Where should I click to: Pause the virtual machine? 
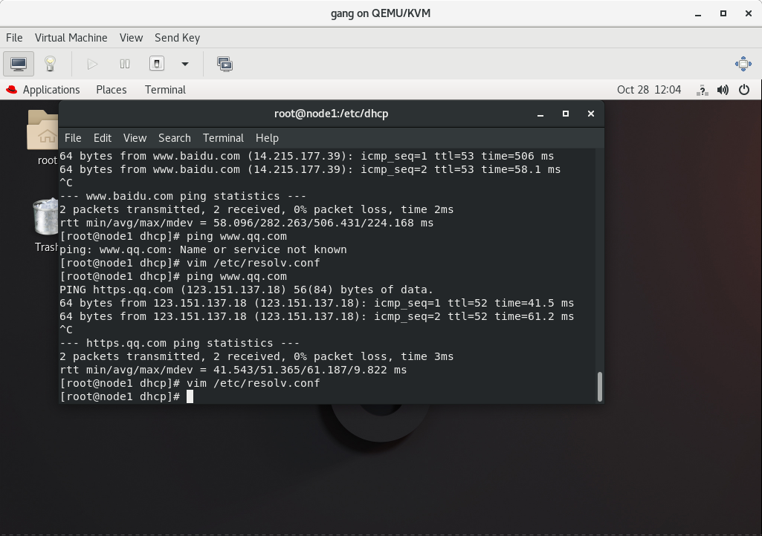pos(125,64)
